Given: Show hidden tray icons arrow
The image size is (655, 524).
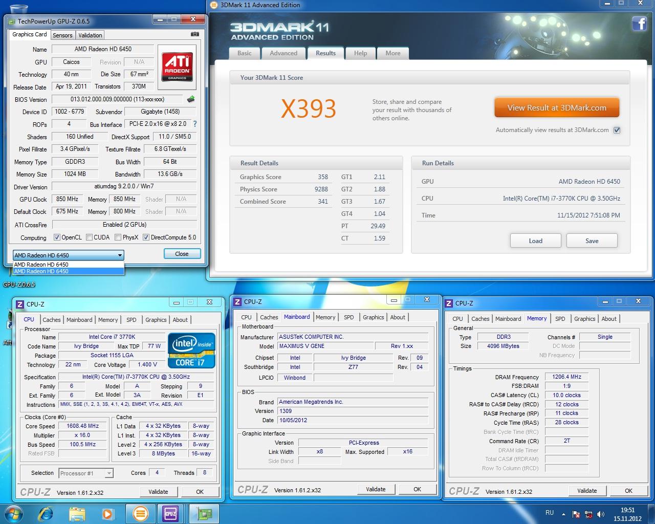Looking at the screenshot, I should [x=564, y=514].
